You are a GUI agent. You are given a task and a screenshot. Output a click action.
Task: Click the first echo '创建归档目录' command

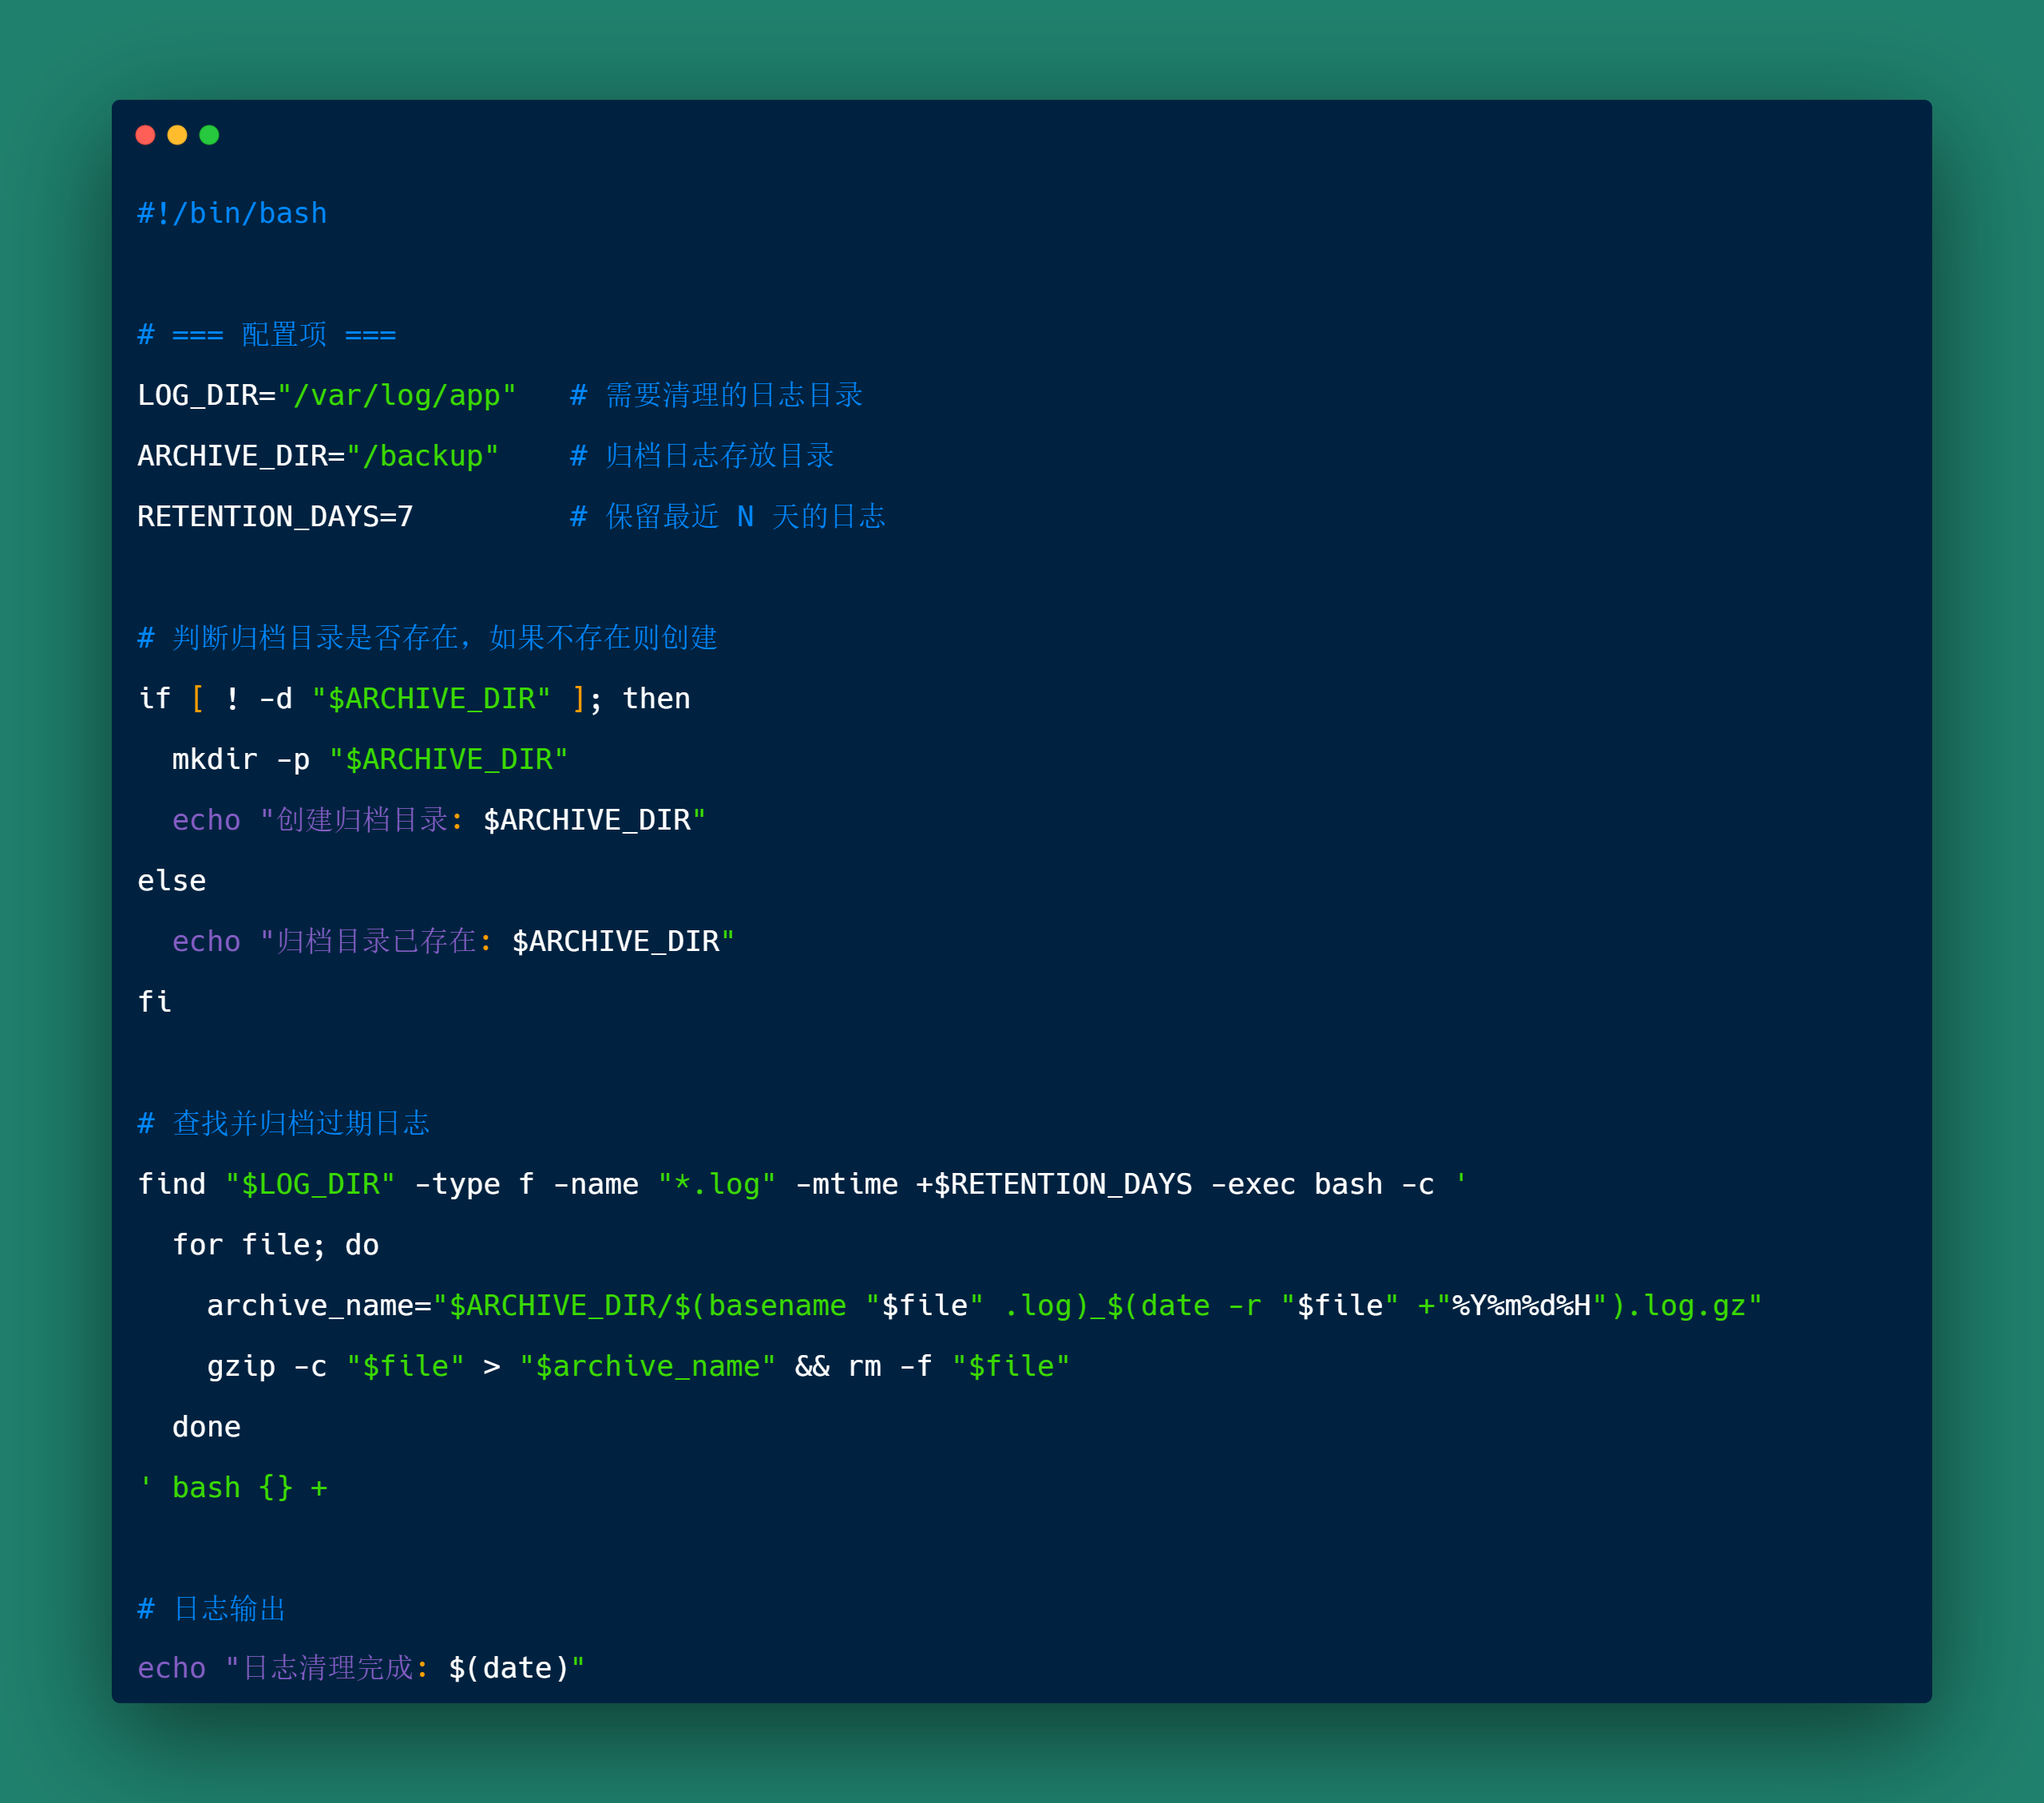[439, 820]
